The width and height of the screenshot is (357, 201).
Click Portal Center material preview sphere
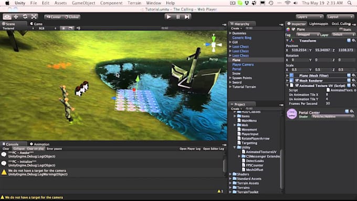(x=292, y=114)
